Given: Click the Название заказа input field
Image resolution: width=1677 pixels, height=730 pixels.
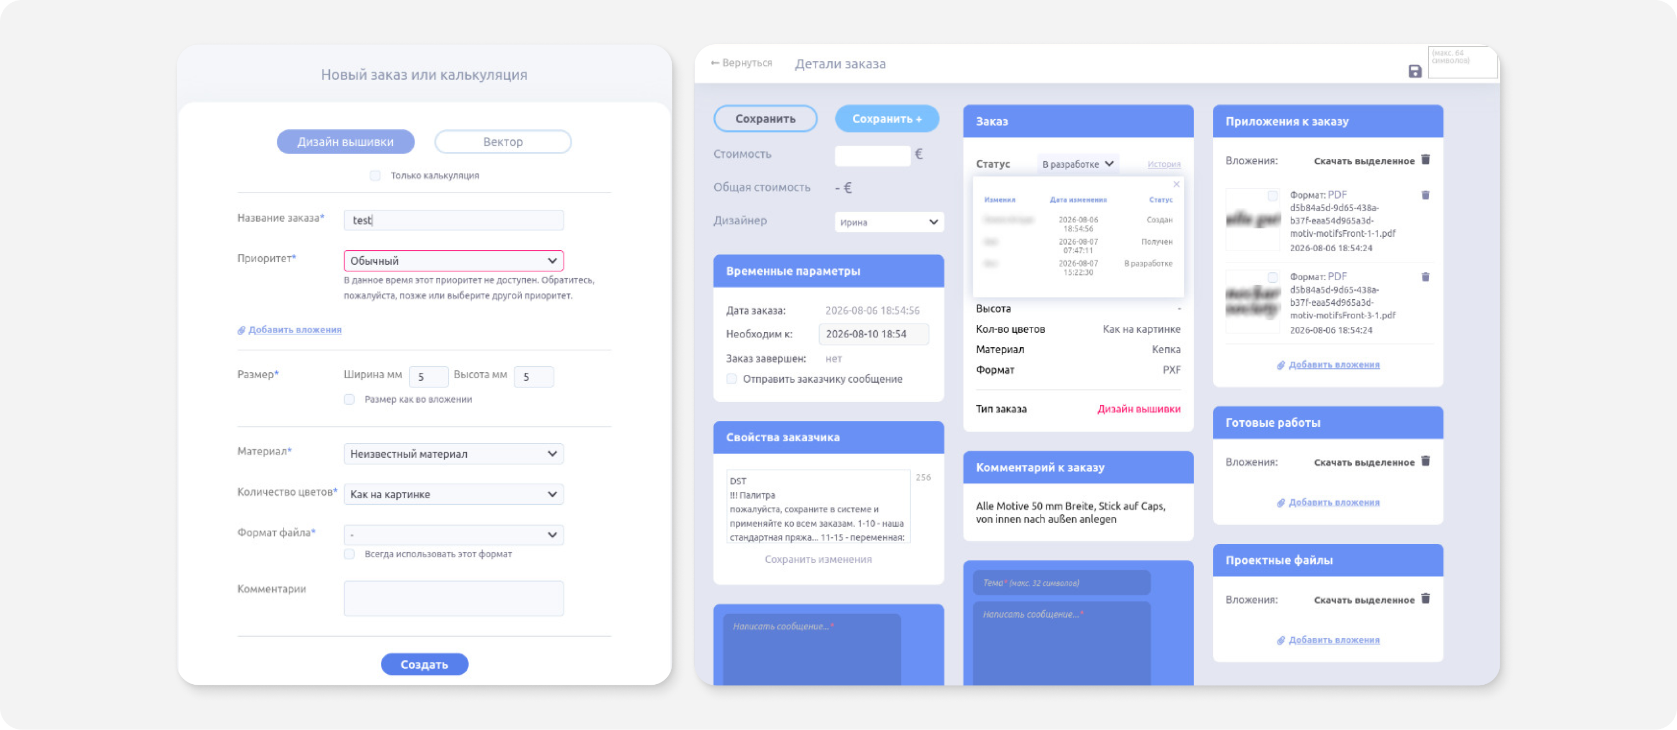Looking at the screenshot, I should [453, 220].
